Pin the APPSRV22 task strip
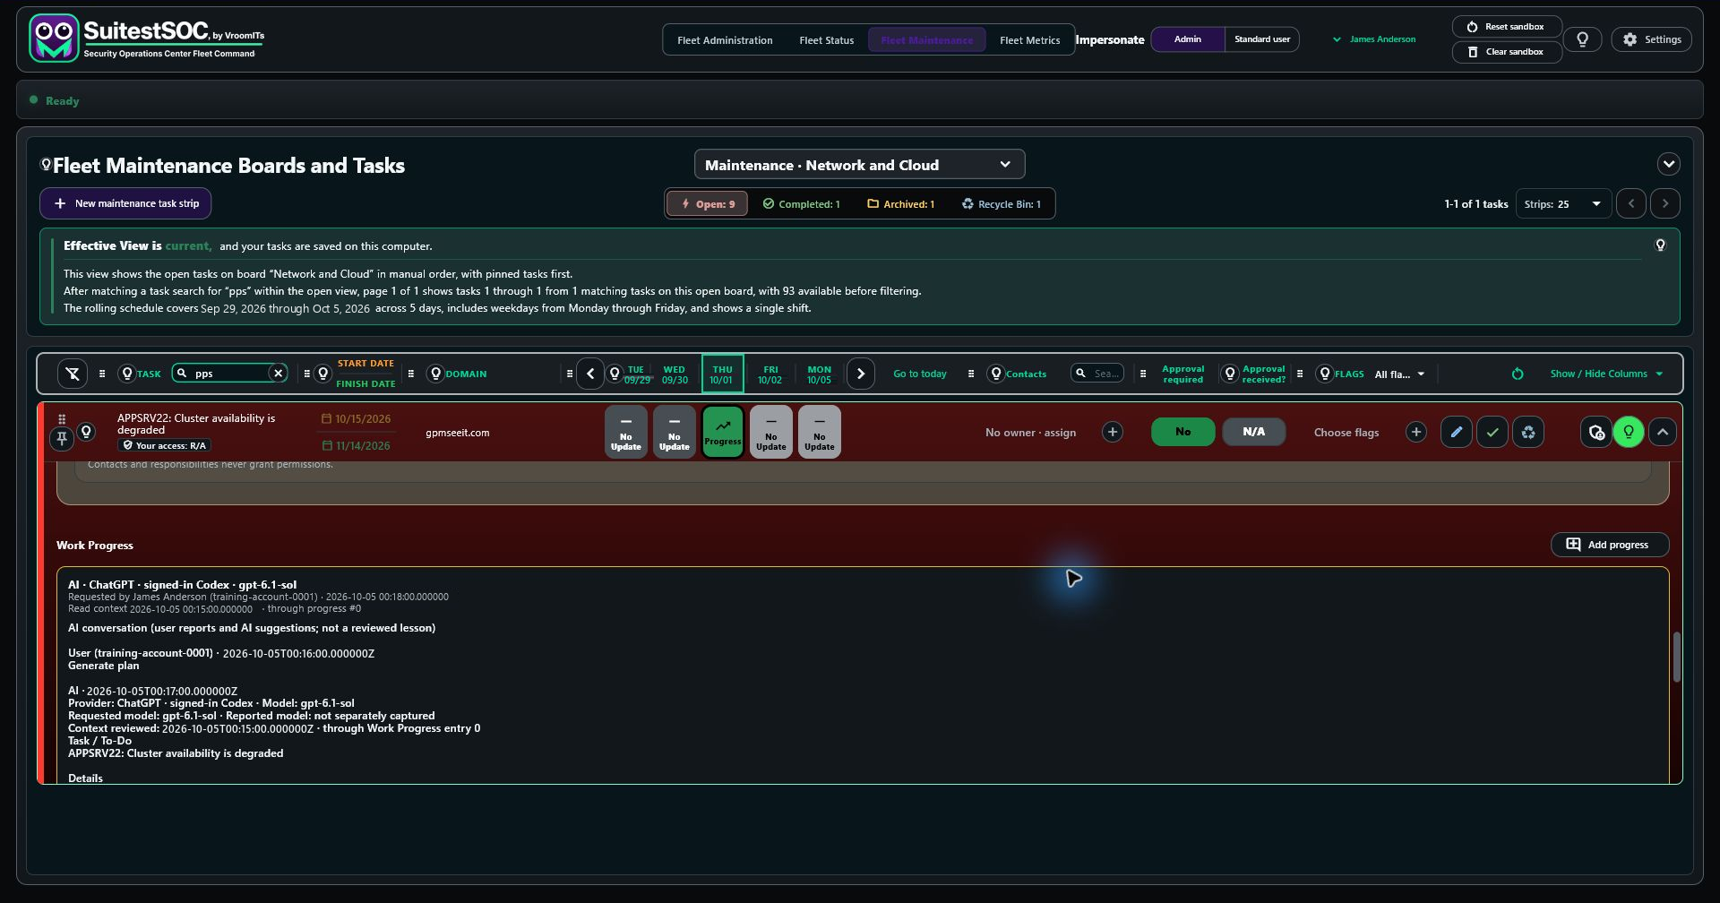Image resolution: width=1720 pixels, height=903 pixels. (62, 438)
